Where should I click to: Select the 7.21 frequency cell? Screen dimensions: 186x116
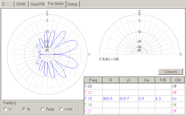(x=93, y=111)
